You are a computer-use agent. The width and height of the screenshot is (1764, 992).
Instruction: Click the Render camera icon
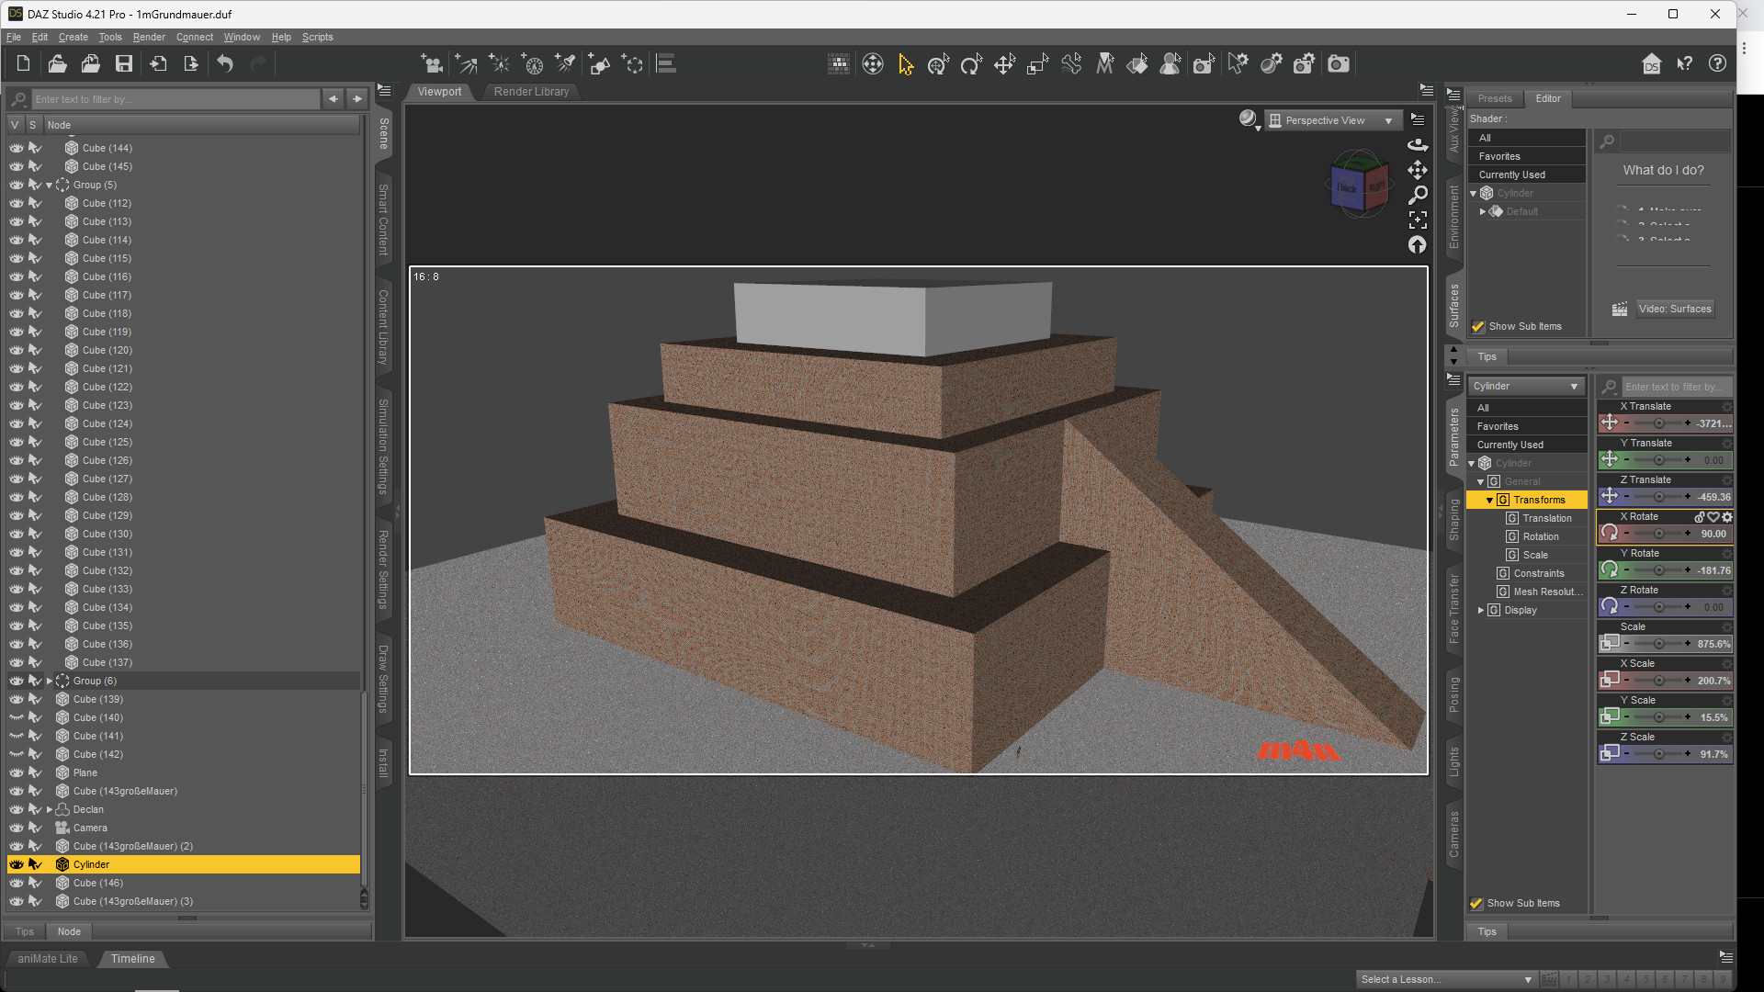[1339, 64]
